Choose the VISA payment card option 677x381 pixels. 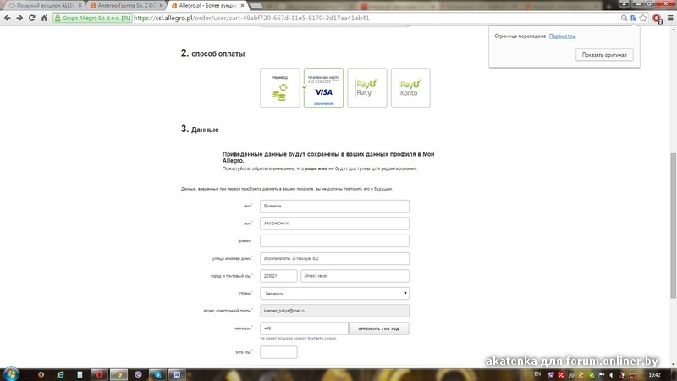(323, 88)
